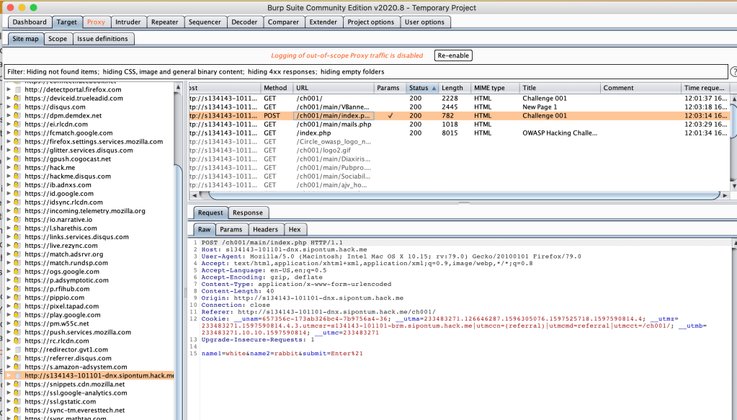Click the lock icon for https://play.google.com
The height and width of the screenshot is (420, 737).
click(x=17, y=315)
